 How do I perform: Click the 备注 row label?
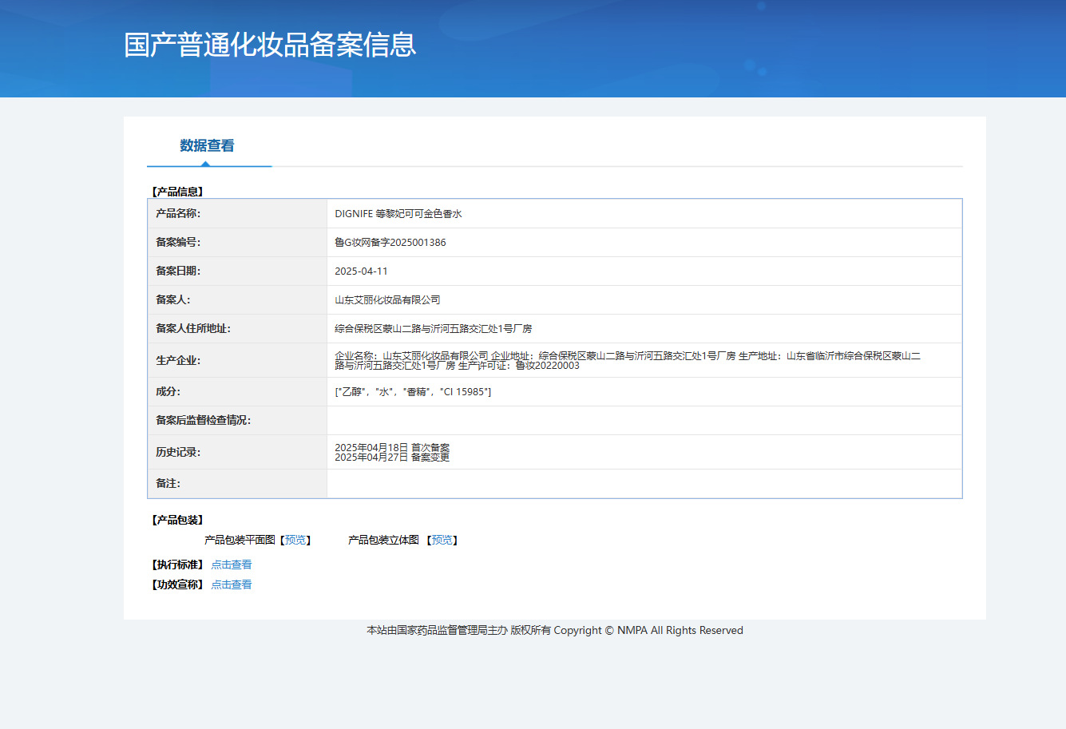click(168, 484)
